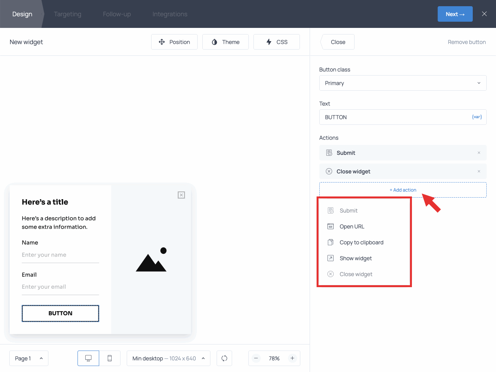
Task: Click the Remove button link
Action: coord(467,42)
